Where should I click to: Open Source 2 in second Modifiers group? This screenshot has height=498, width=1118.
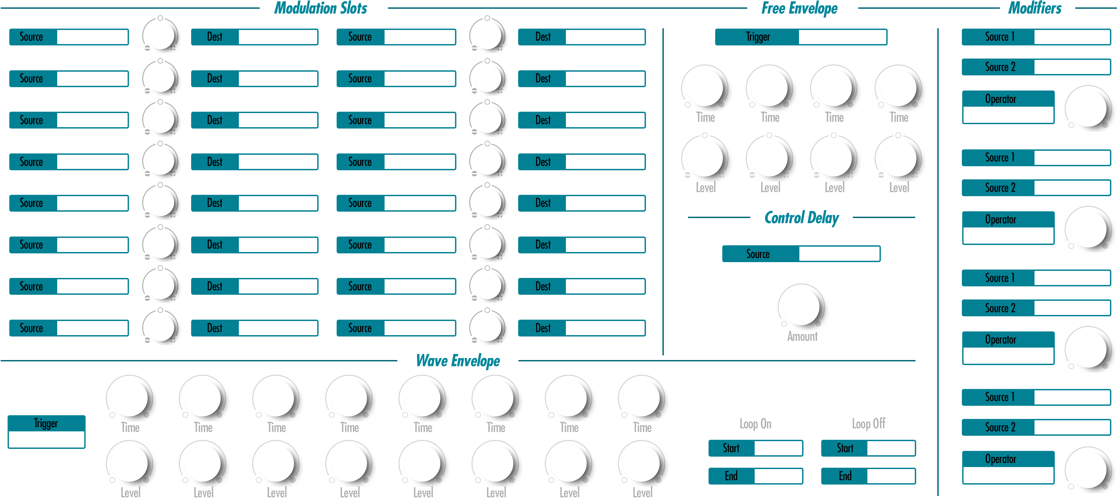tap(1036, 187)
